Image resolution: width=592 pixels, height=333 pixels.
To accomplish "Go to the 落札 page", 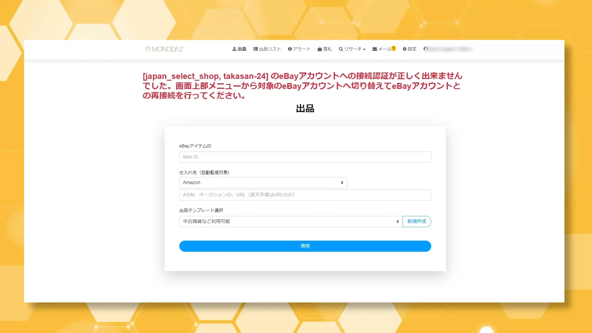I will pos(324,49).
